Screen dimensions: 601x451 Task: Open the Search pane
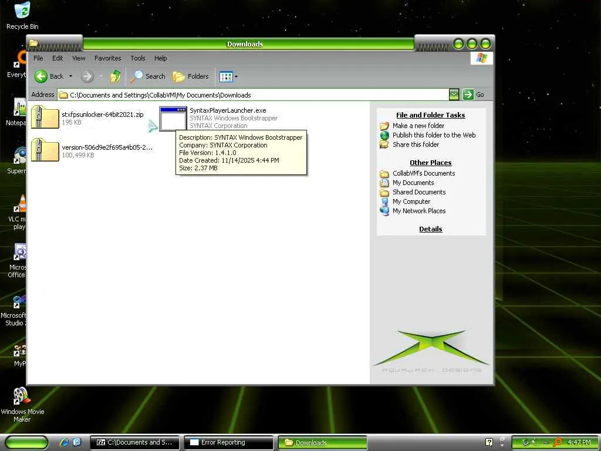(x=147, y=76)
